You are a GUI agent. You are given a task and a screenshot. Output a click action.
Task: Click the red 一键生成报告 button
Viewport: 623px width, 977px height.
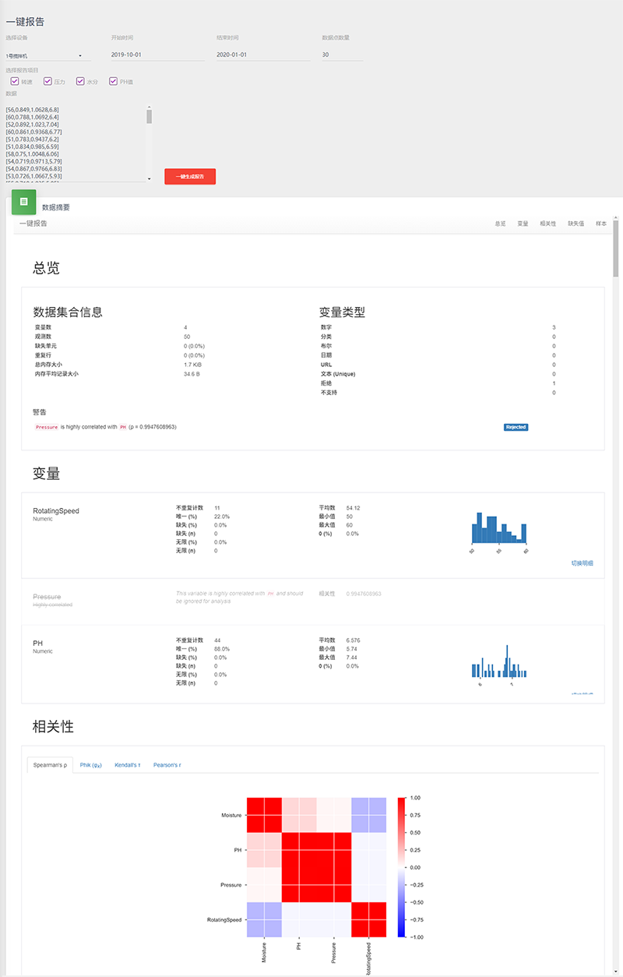click(190, 177)
